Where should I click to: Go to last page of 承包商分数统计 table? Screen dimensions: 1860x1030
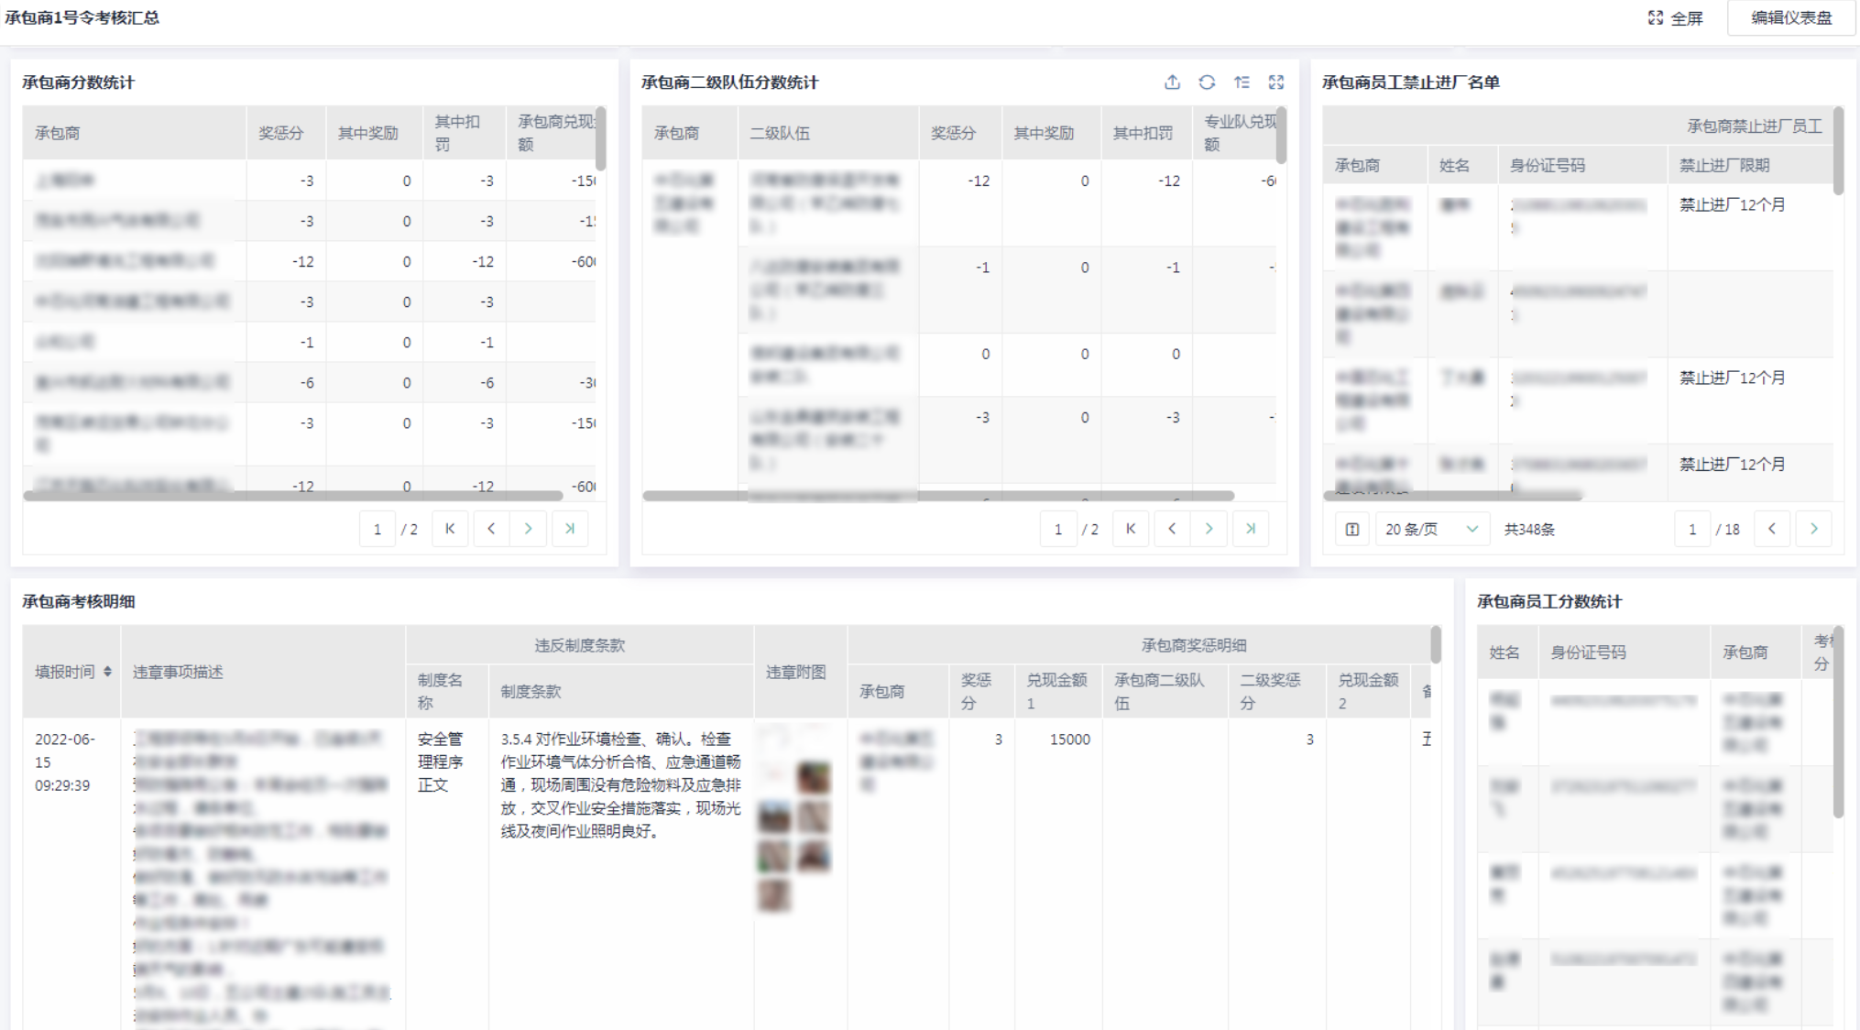pyautogui.click(x=570, y=529)
